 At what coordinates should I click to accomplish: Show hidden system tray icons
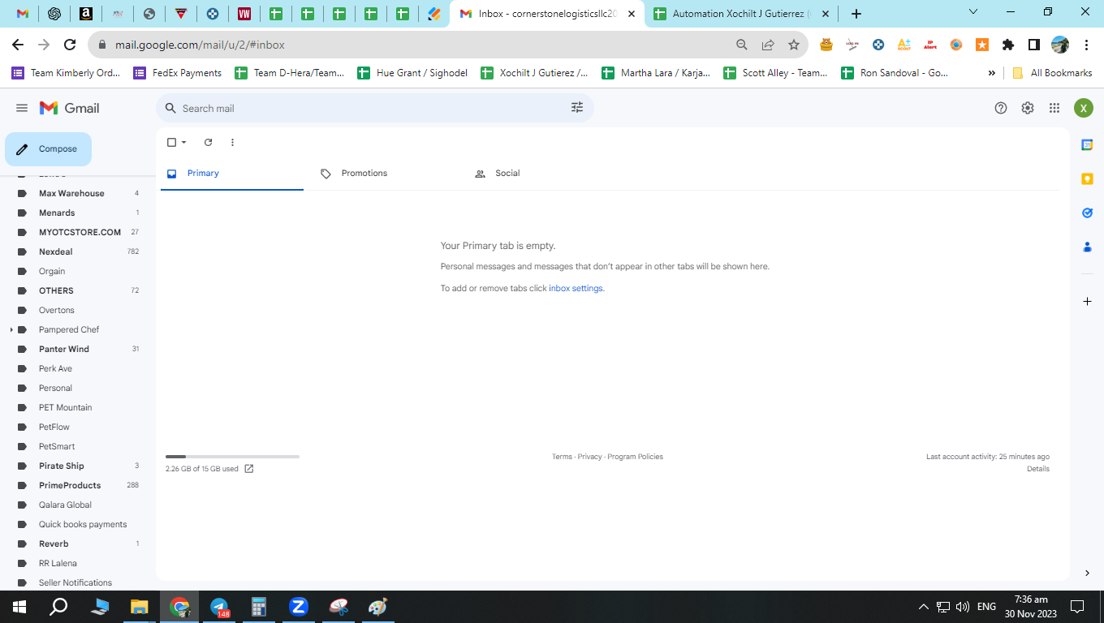[923, 607]
